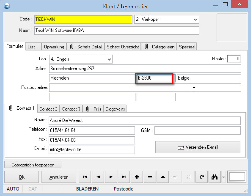Click the company Naam field TechWIN Software BVBA
This screenshot has height=196, width=251.
click(x=117, y=31)
